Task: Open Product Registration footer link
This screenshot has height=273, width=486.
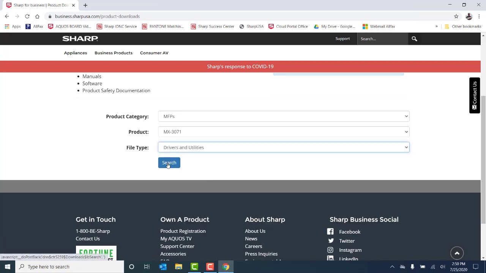Action: pos(183,231)
